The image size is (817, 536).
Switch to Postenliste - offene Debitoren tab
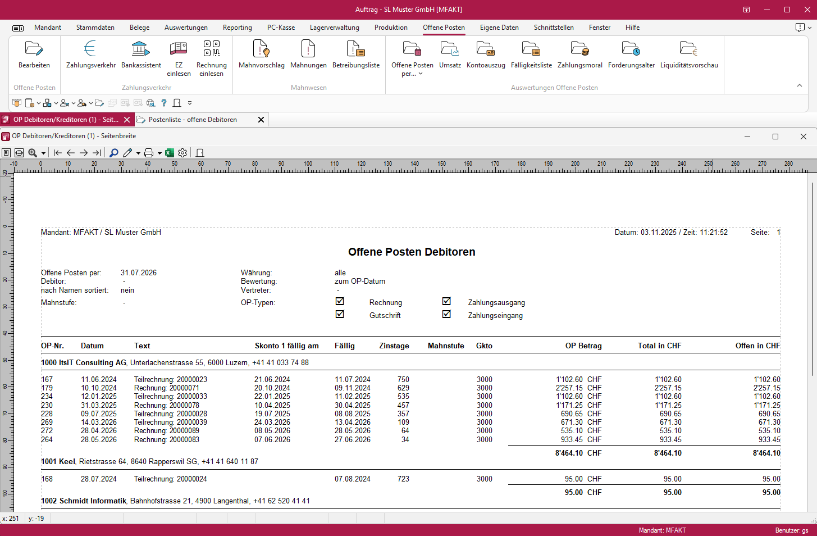193,120
